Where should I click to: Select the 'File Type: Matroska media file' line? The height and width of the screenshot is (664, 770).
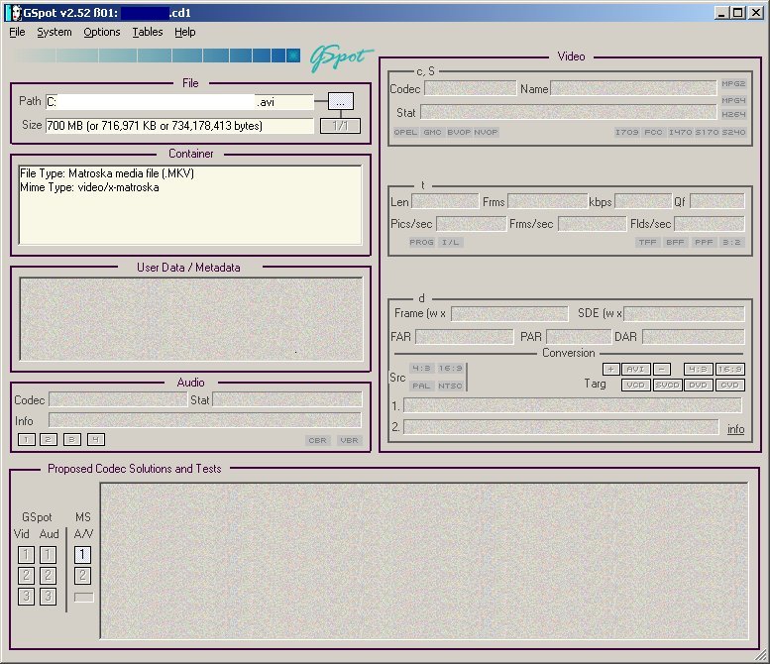(x=107, y=173)
